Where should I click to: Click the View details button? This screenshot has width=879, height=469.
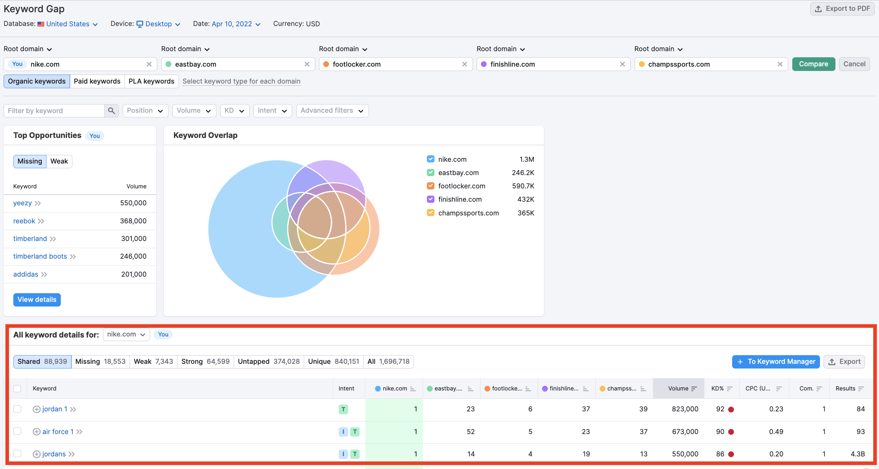(x=37, y=300)
